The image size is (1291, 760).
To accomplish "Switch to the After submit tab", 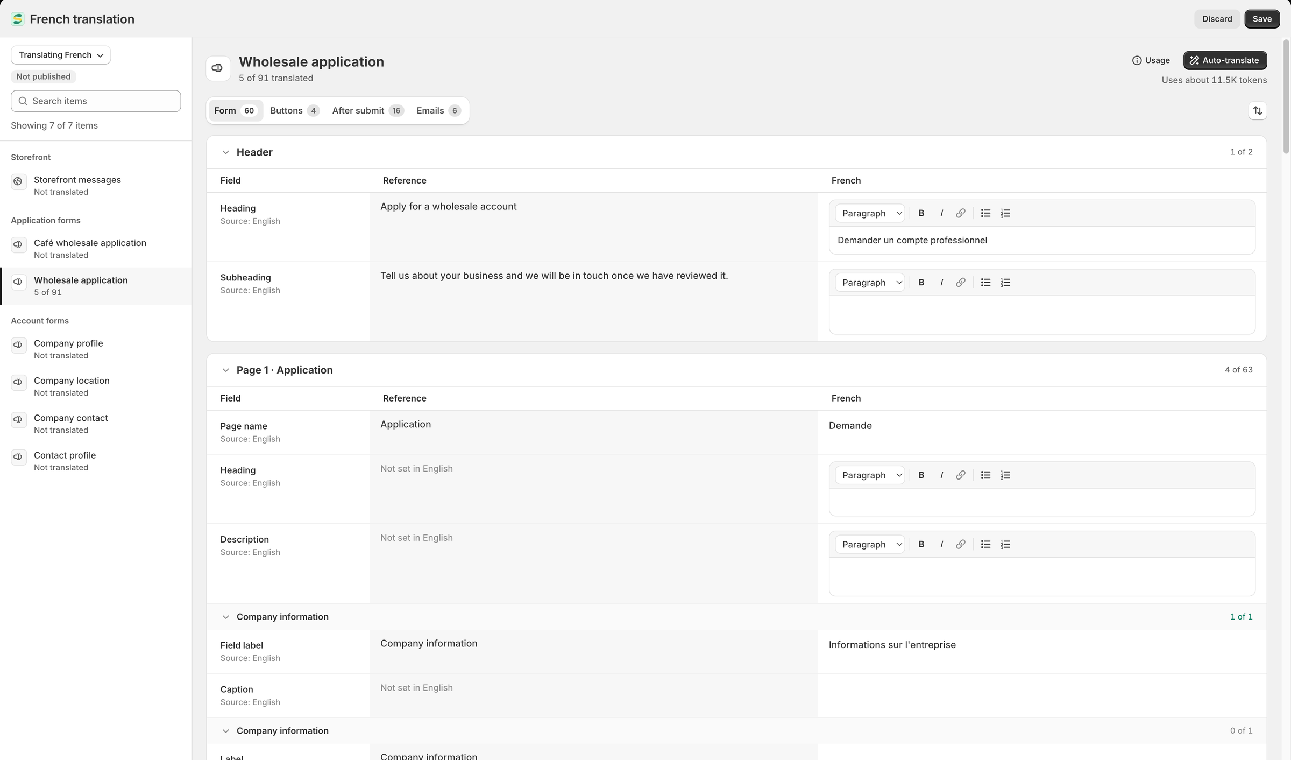I will coord(367,111).
